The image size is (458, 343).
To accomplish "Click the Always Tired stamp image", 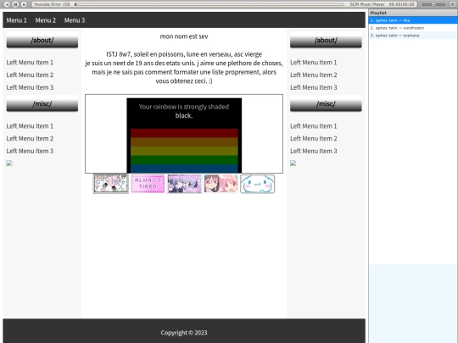I will 148,184.
